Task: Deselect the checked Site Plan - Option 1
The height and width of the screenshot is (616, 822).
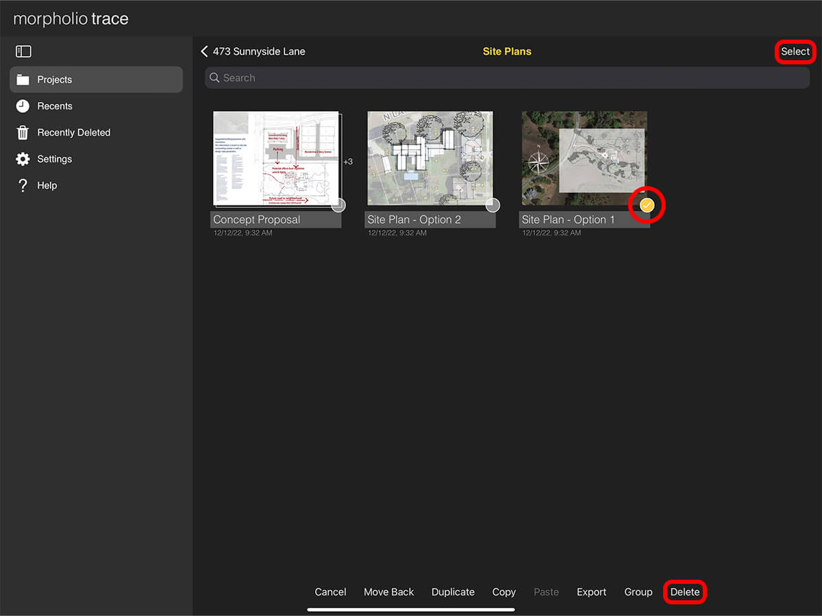Action: (x=646, y=205)
